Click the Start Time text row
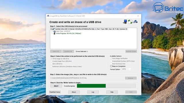The width and height of the screenshot is (184, 103). [63, 31]
